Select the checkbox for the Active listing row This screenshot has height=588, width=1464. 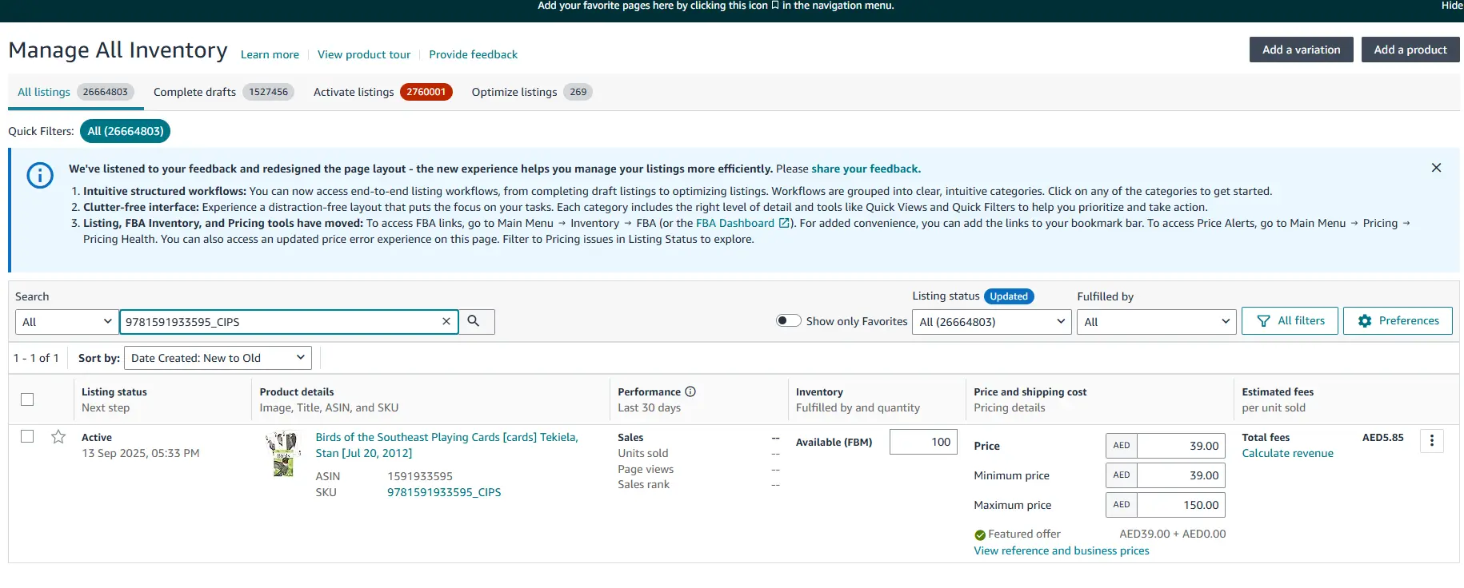point(27,436)
